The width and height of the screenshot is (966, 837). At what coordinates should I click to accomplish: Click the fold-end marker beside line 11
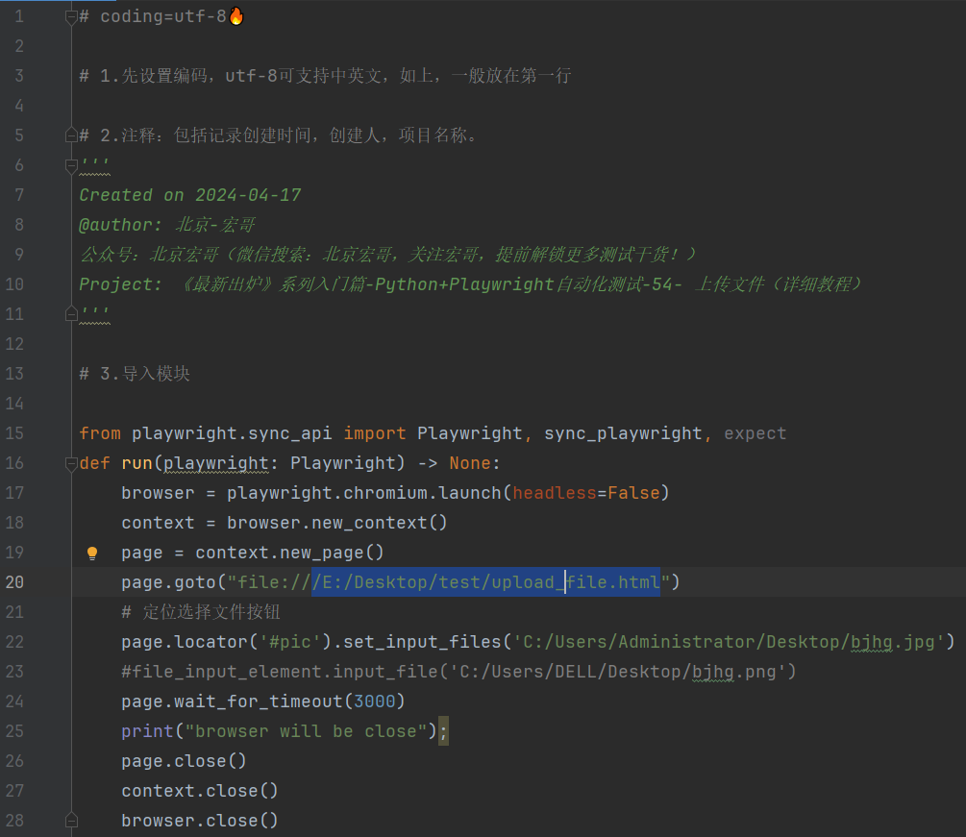71,313
